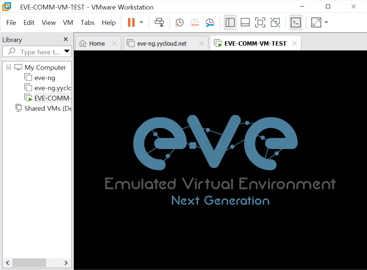Viewport: 367px width, 270px height.
Task: Toggle Unity mode icon
Action: 275,22
